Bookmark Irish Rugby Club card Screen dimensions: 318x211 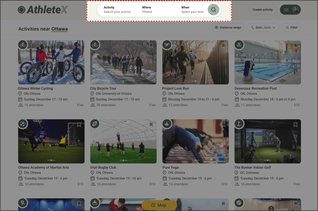tap(151, 125)
